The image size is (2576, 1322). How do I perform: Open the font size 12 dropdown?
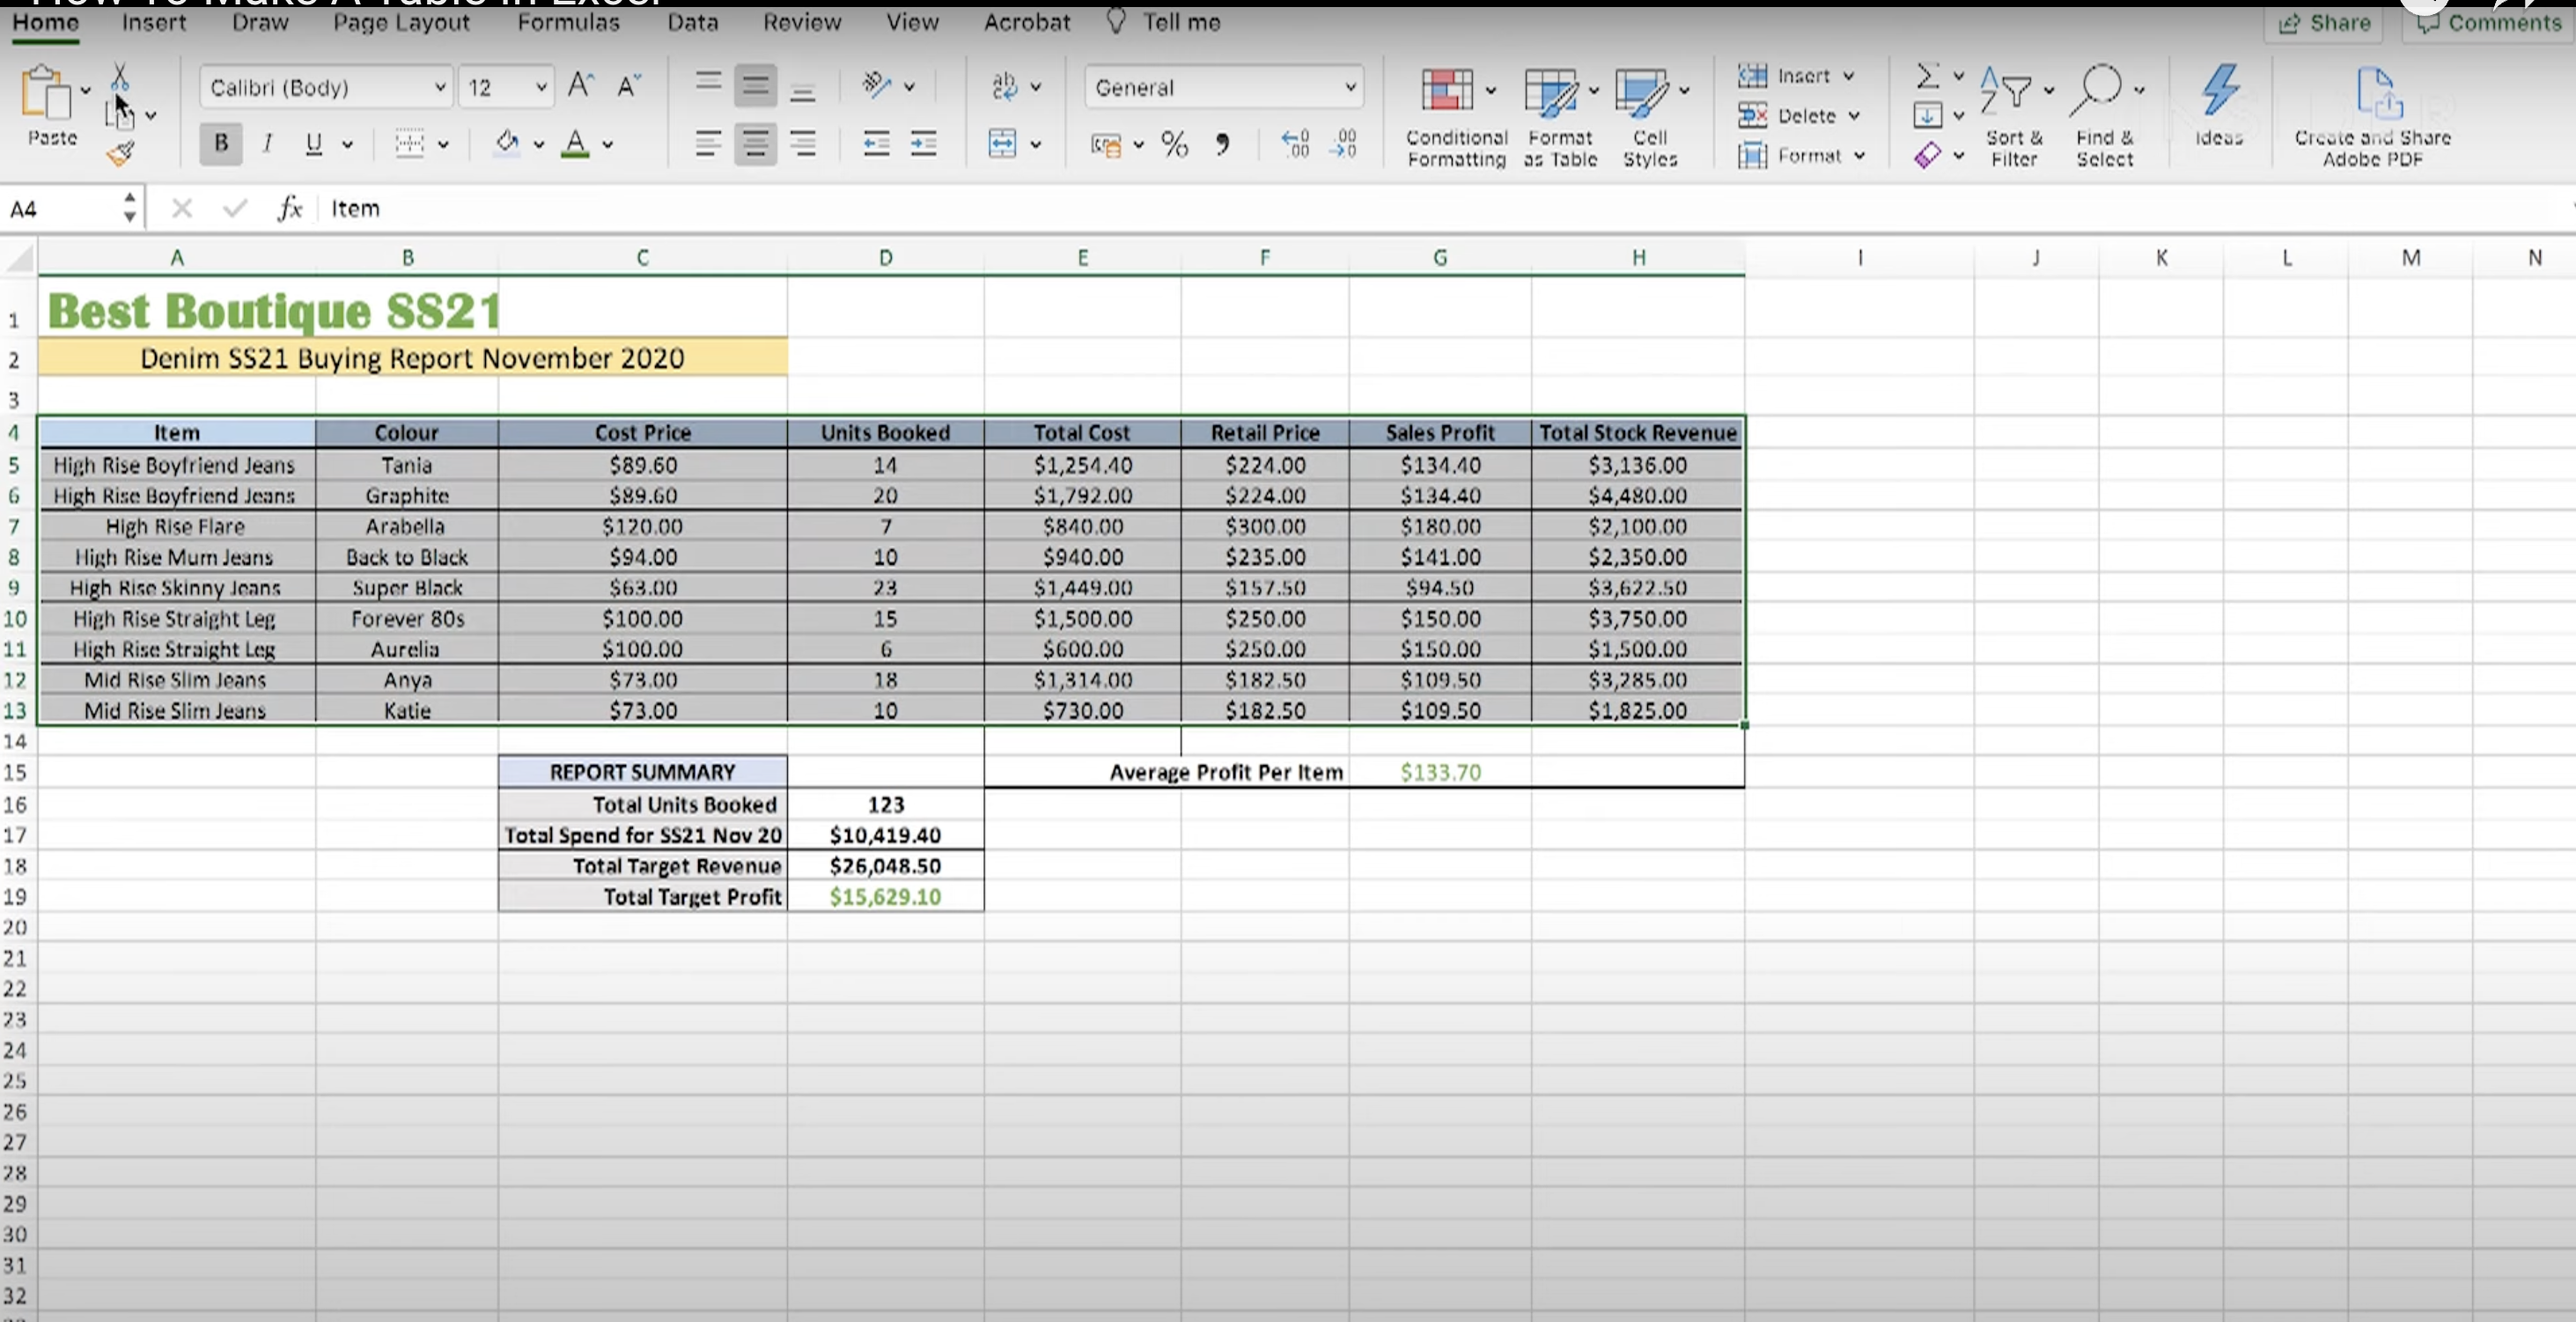(x=540, y=88)
